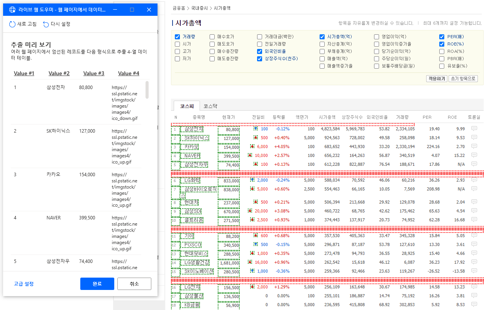Screen dimensions: 491x310
Task: Click up arrow icon in NAVER change column
Action: click(250, 155)
